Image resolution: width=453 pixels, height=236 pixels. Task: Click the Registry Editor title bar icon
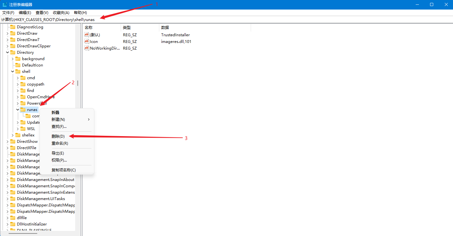coord(5,4)
